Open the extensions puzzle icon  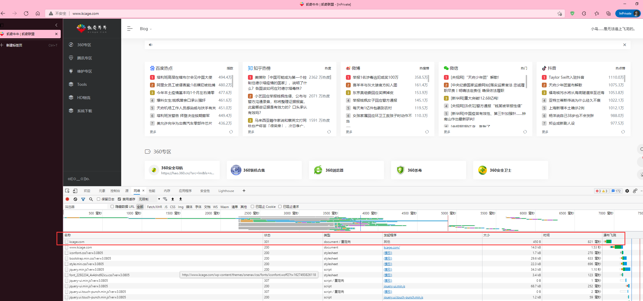pos(584,13)
